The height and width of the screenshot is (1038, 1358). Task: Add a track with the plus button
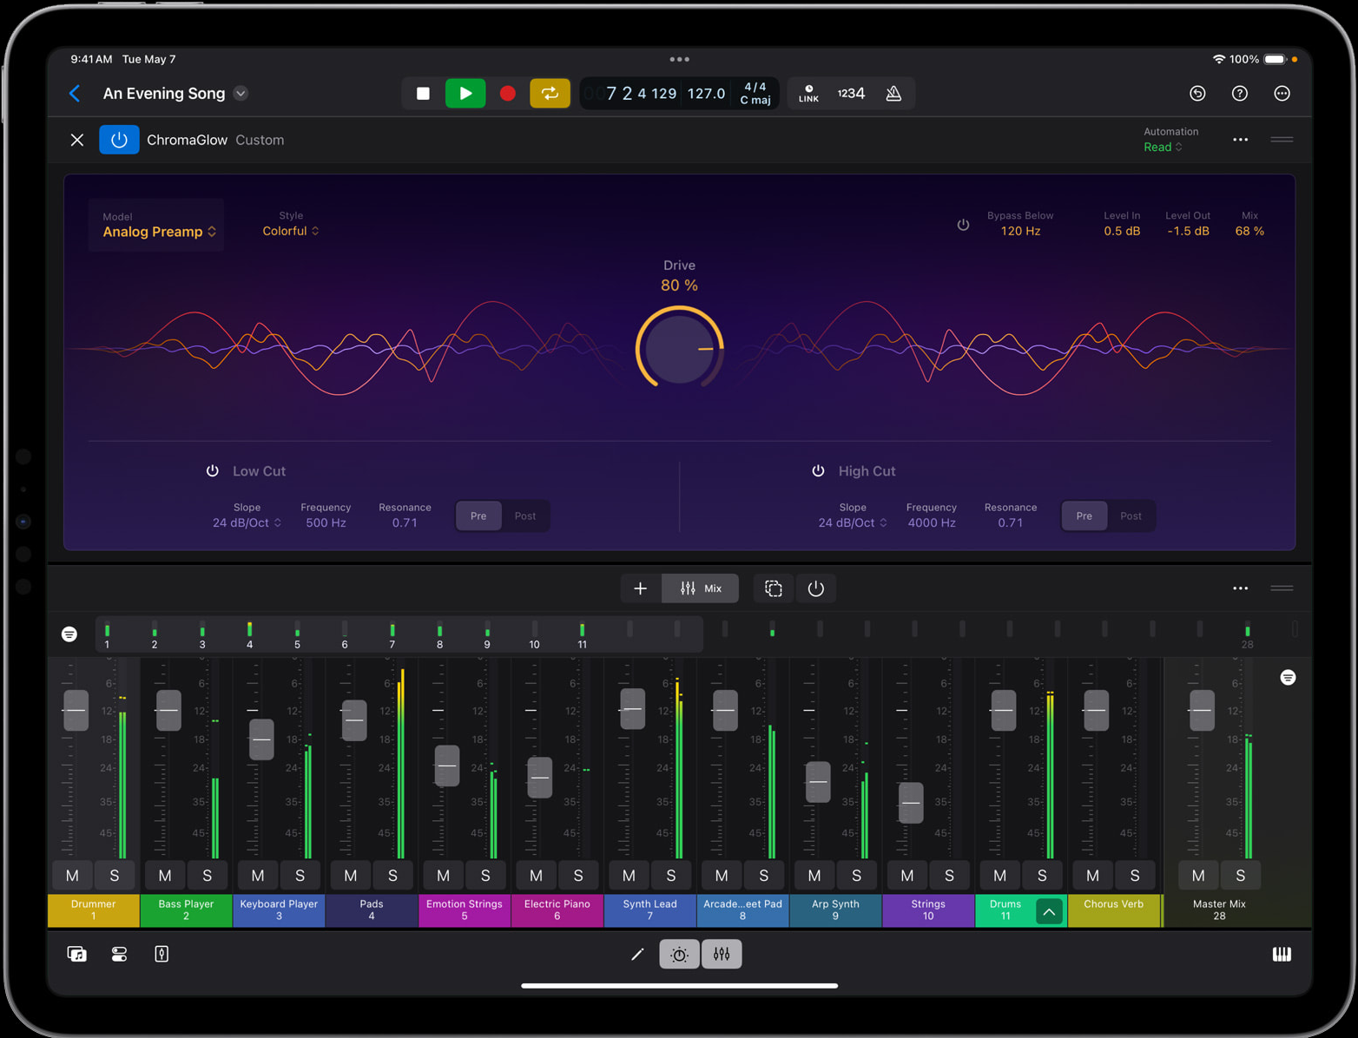tap(640, 588)
